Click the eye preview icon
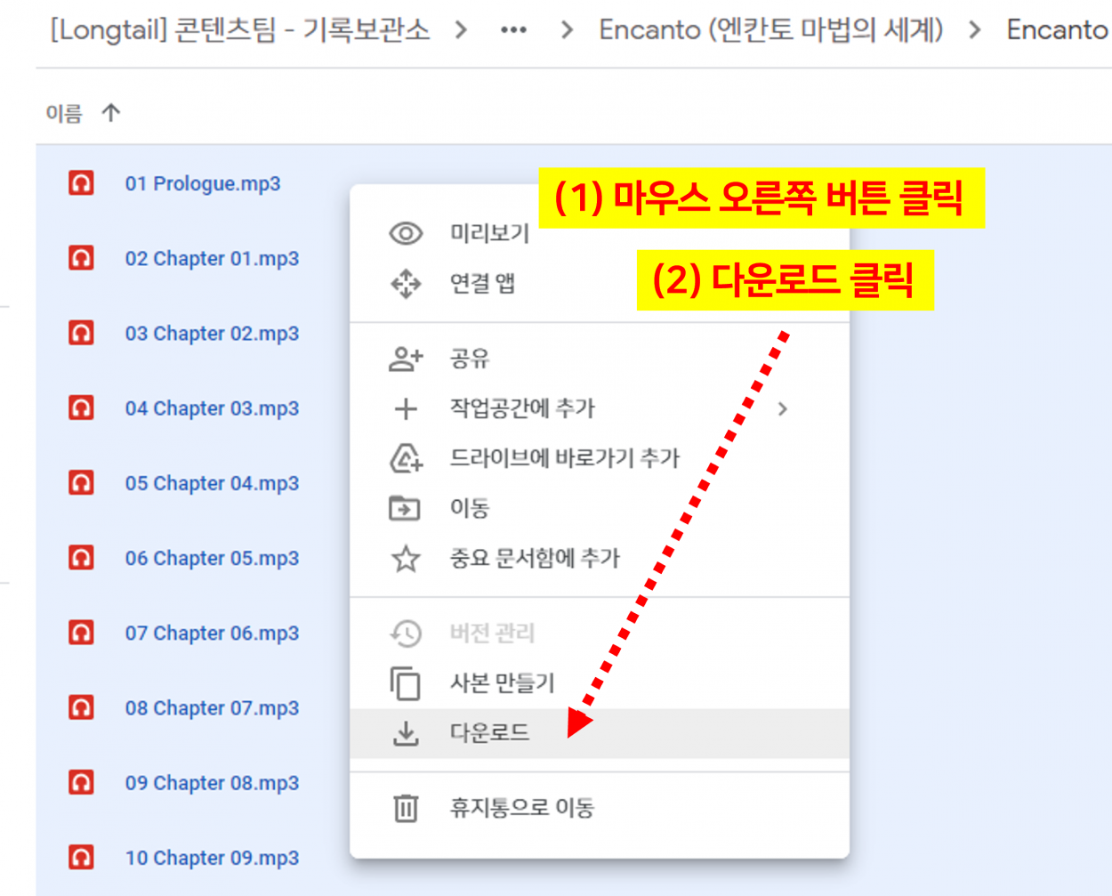 [x=406, y=233]
